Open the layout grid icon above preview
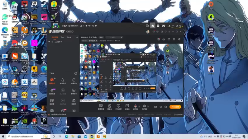This screenshot has height=139, width=248. (x=169, y=39)
